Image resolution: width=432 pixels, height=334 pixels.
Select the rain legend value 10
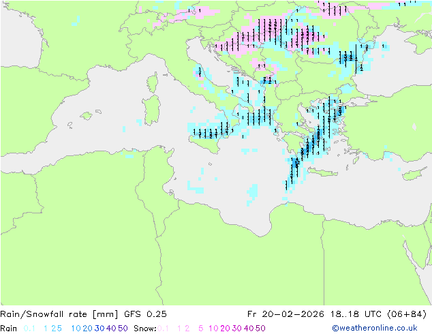pos(76,329)
